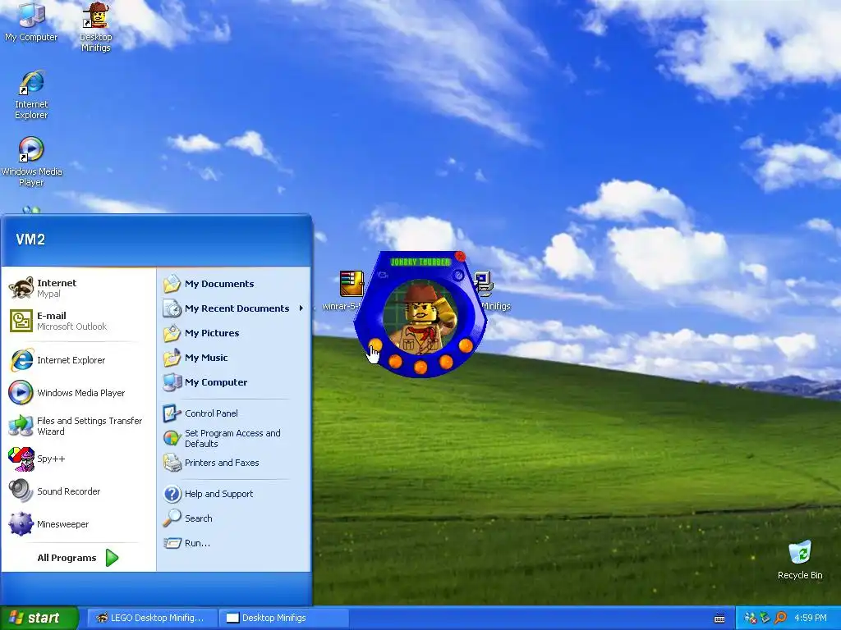The width and height of the screenshot is (841, 630).
Task: Open My Music folder
Action: coord(234,358)
